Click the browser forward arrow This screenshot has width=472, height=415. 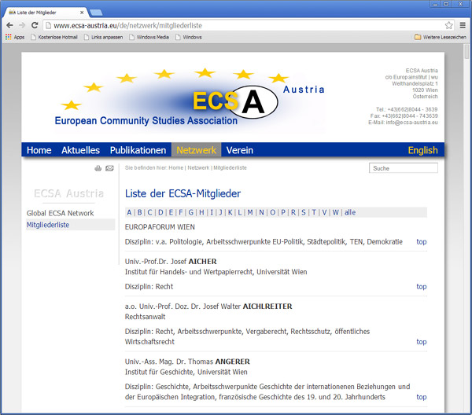tap(22, 25)
